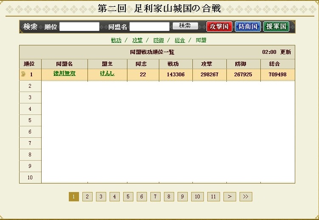This screenshot has width=319, height=220.
Task: Go to page 9 of rankings
Action: pos(183,197)
